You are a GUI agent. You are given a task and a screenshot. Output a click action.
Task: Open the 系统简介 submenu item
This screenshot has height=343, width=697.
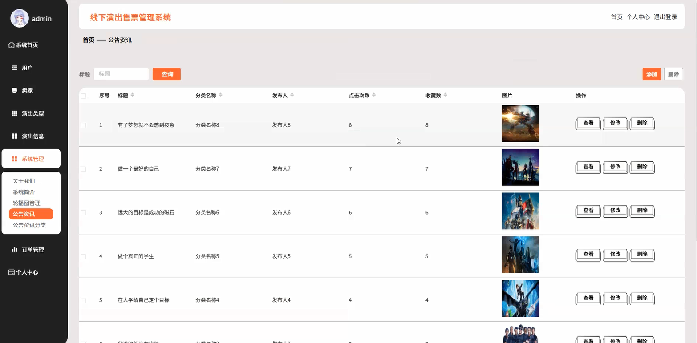tap(24, 192)
